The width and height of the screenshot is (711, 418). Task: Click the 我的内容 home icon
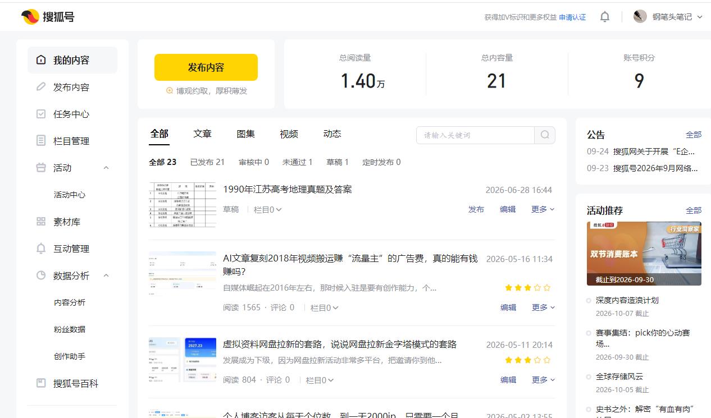click(x=41, y=60)
